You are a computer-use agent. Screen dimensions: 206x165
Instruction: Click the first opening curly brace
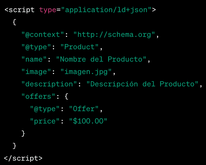coord(14,22)
